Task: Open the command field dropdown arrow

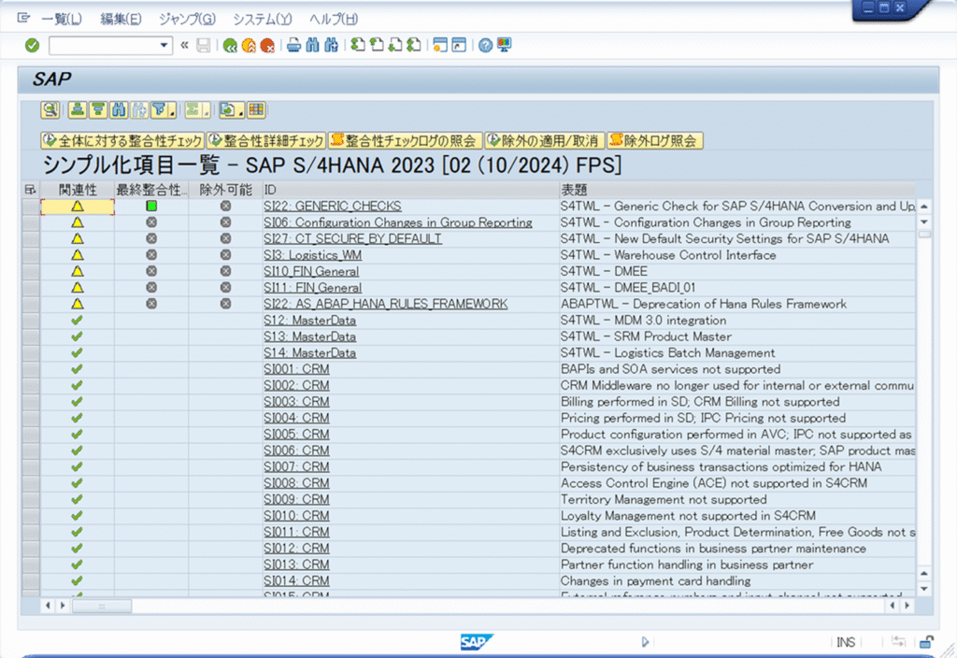Action: tap(164, 45)
